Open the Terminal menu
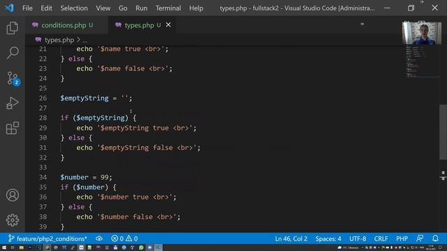 coord(168,8)
